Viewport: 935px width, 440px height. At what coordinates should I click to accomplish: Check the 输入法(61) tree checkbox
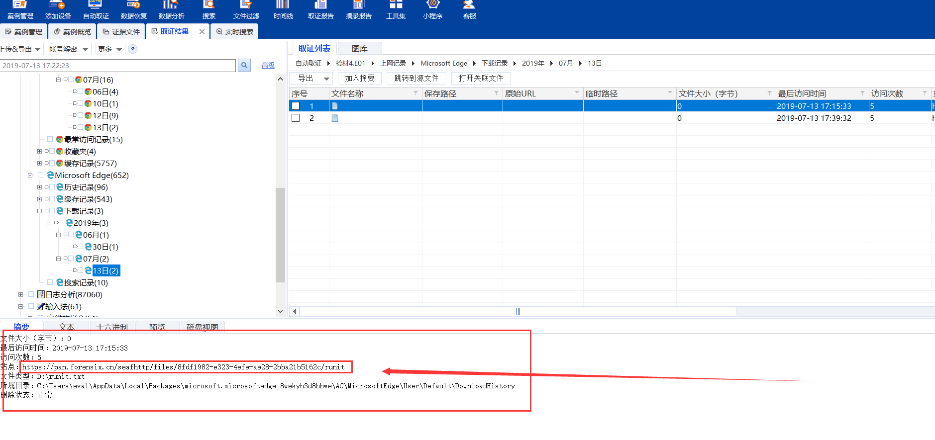pos(31,306)
